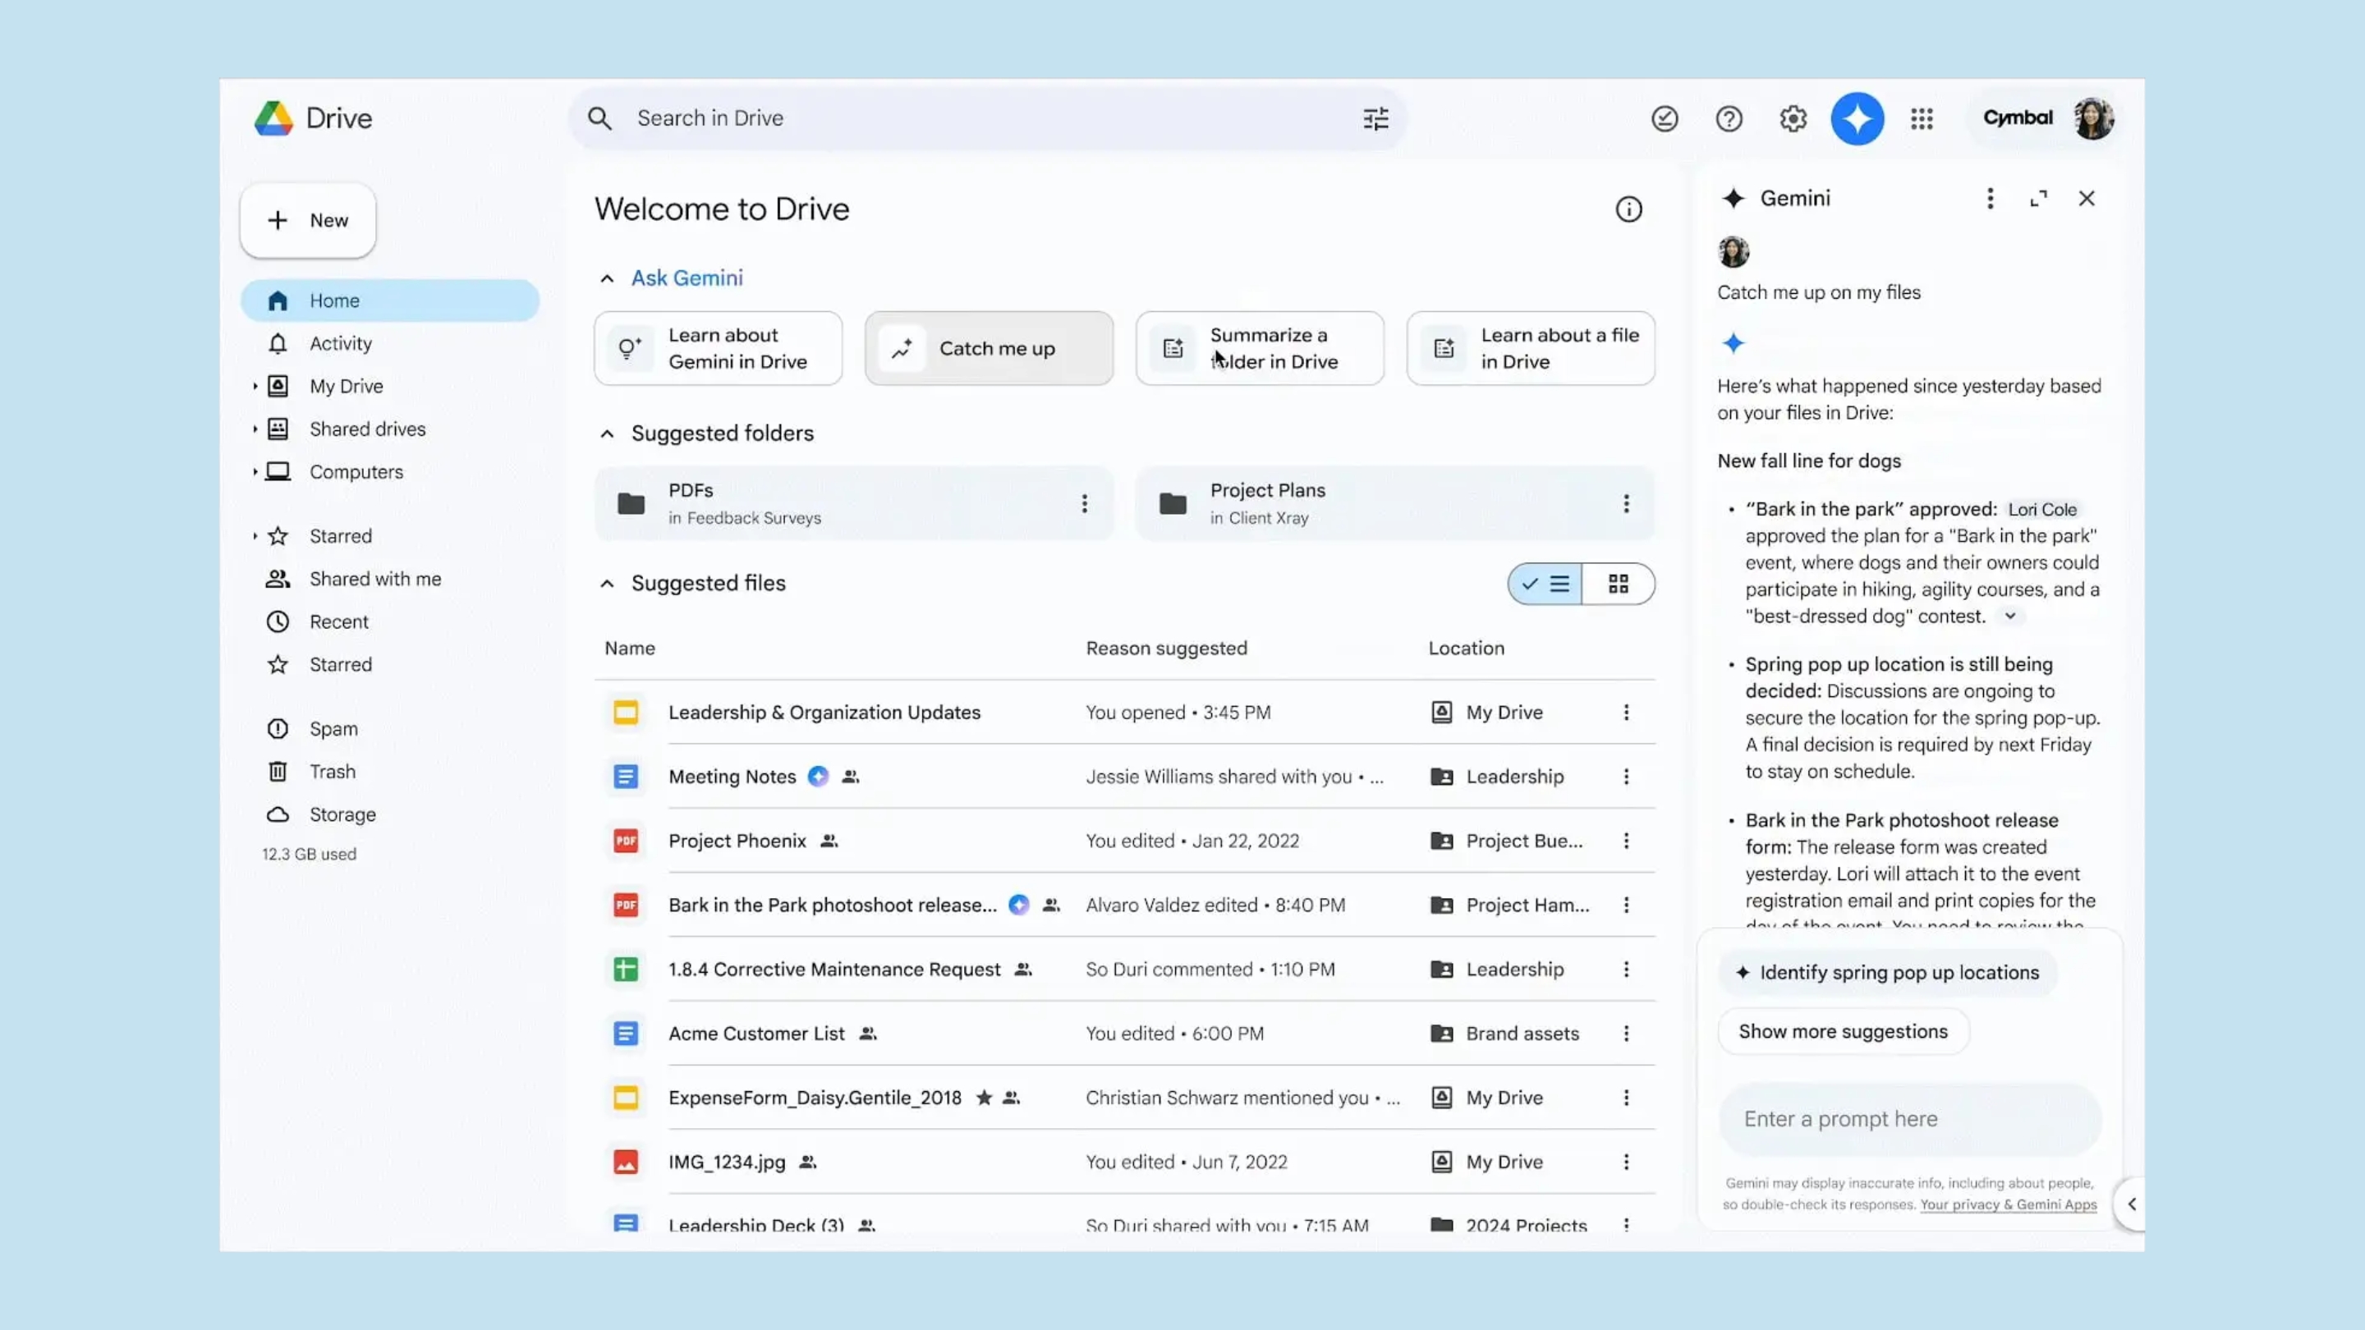The width and height of the screenshot is (2365, 1330).
Task: Open more options for PDFs folder
Action: 1084,503
